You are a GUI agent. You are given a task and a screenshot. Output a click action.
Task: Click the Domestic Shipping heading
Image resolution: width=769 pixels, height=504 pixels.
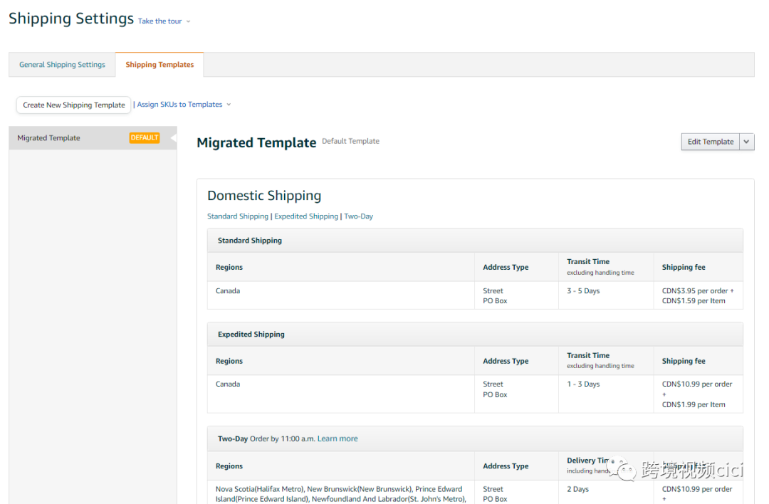tap(264, 196)
